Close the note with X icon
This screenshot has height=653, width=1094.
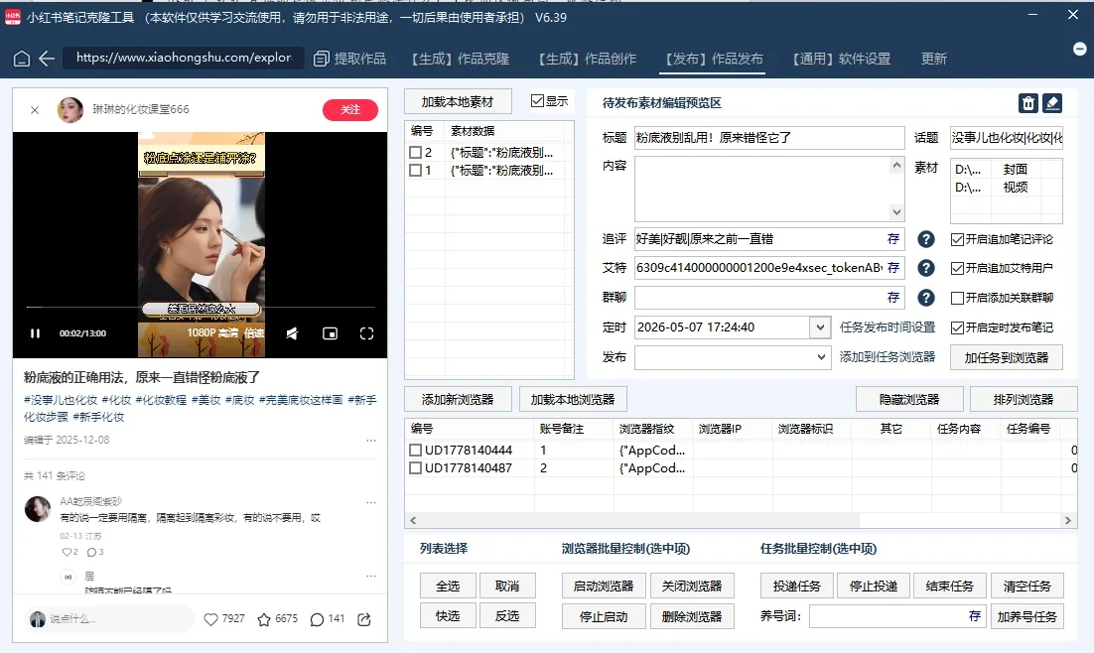35,109
